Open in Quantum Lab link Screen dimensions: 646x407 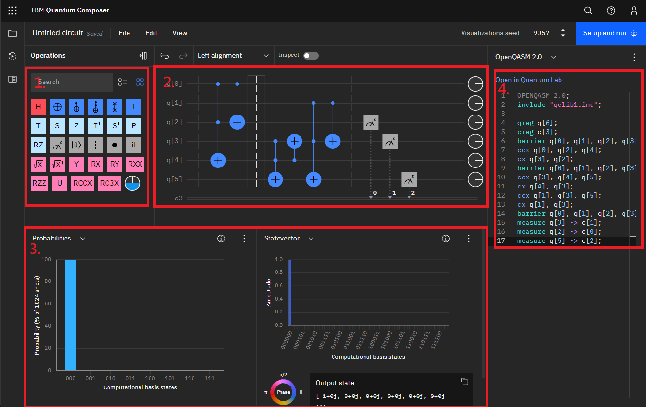528,80
